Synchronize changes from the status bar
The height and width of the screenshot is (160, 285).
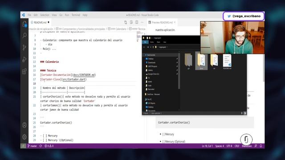[x=41, y=146]
